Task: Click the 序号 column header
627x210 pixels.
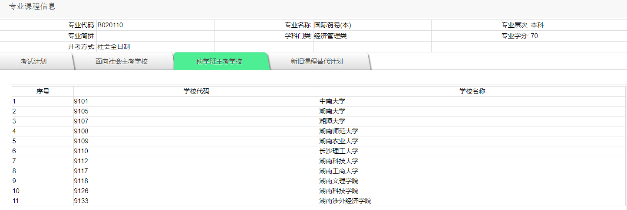Action: 43,91
